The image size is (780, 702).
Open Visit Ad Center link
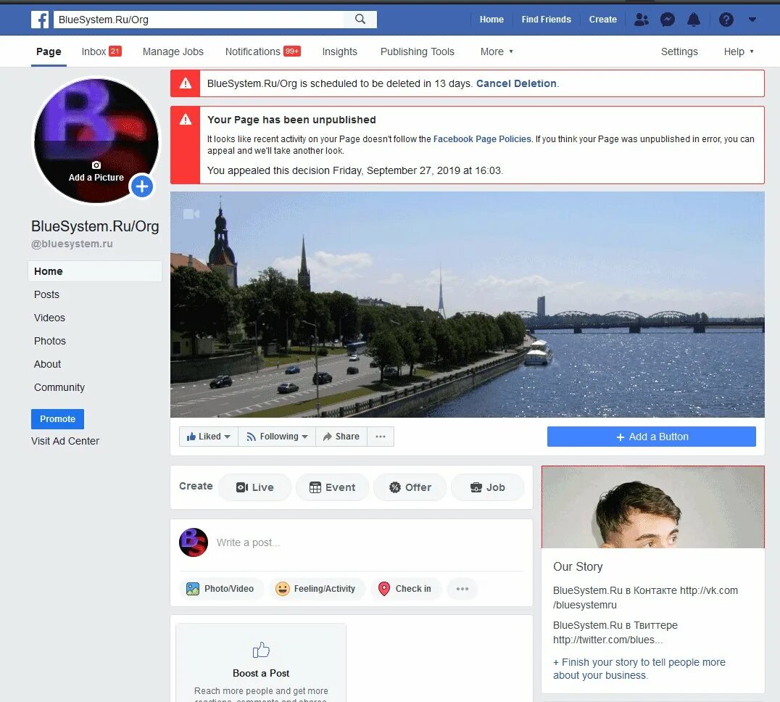(x=65, y=441)
